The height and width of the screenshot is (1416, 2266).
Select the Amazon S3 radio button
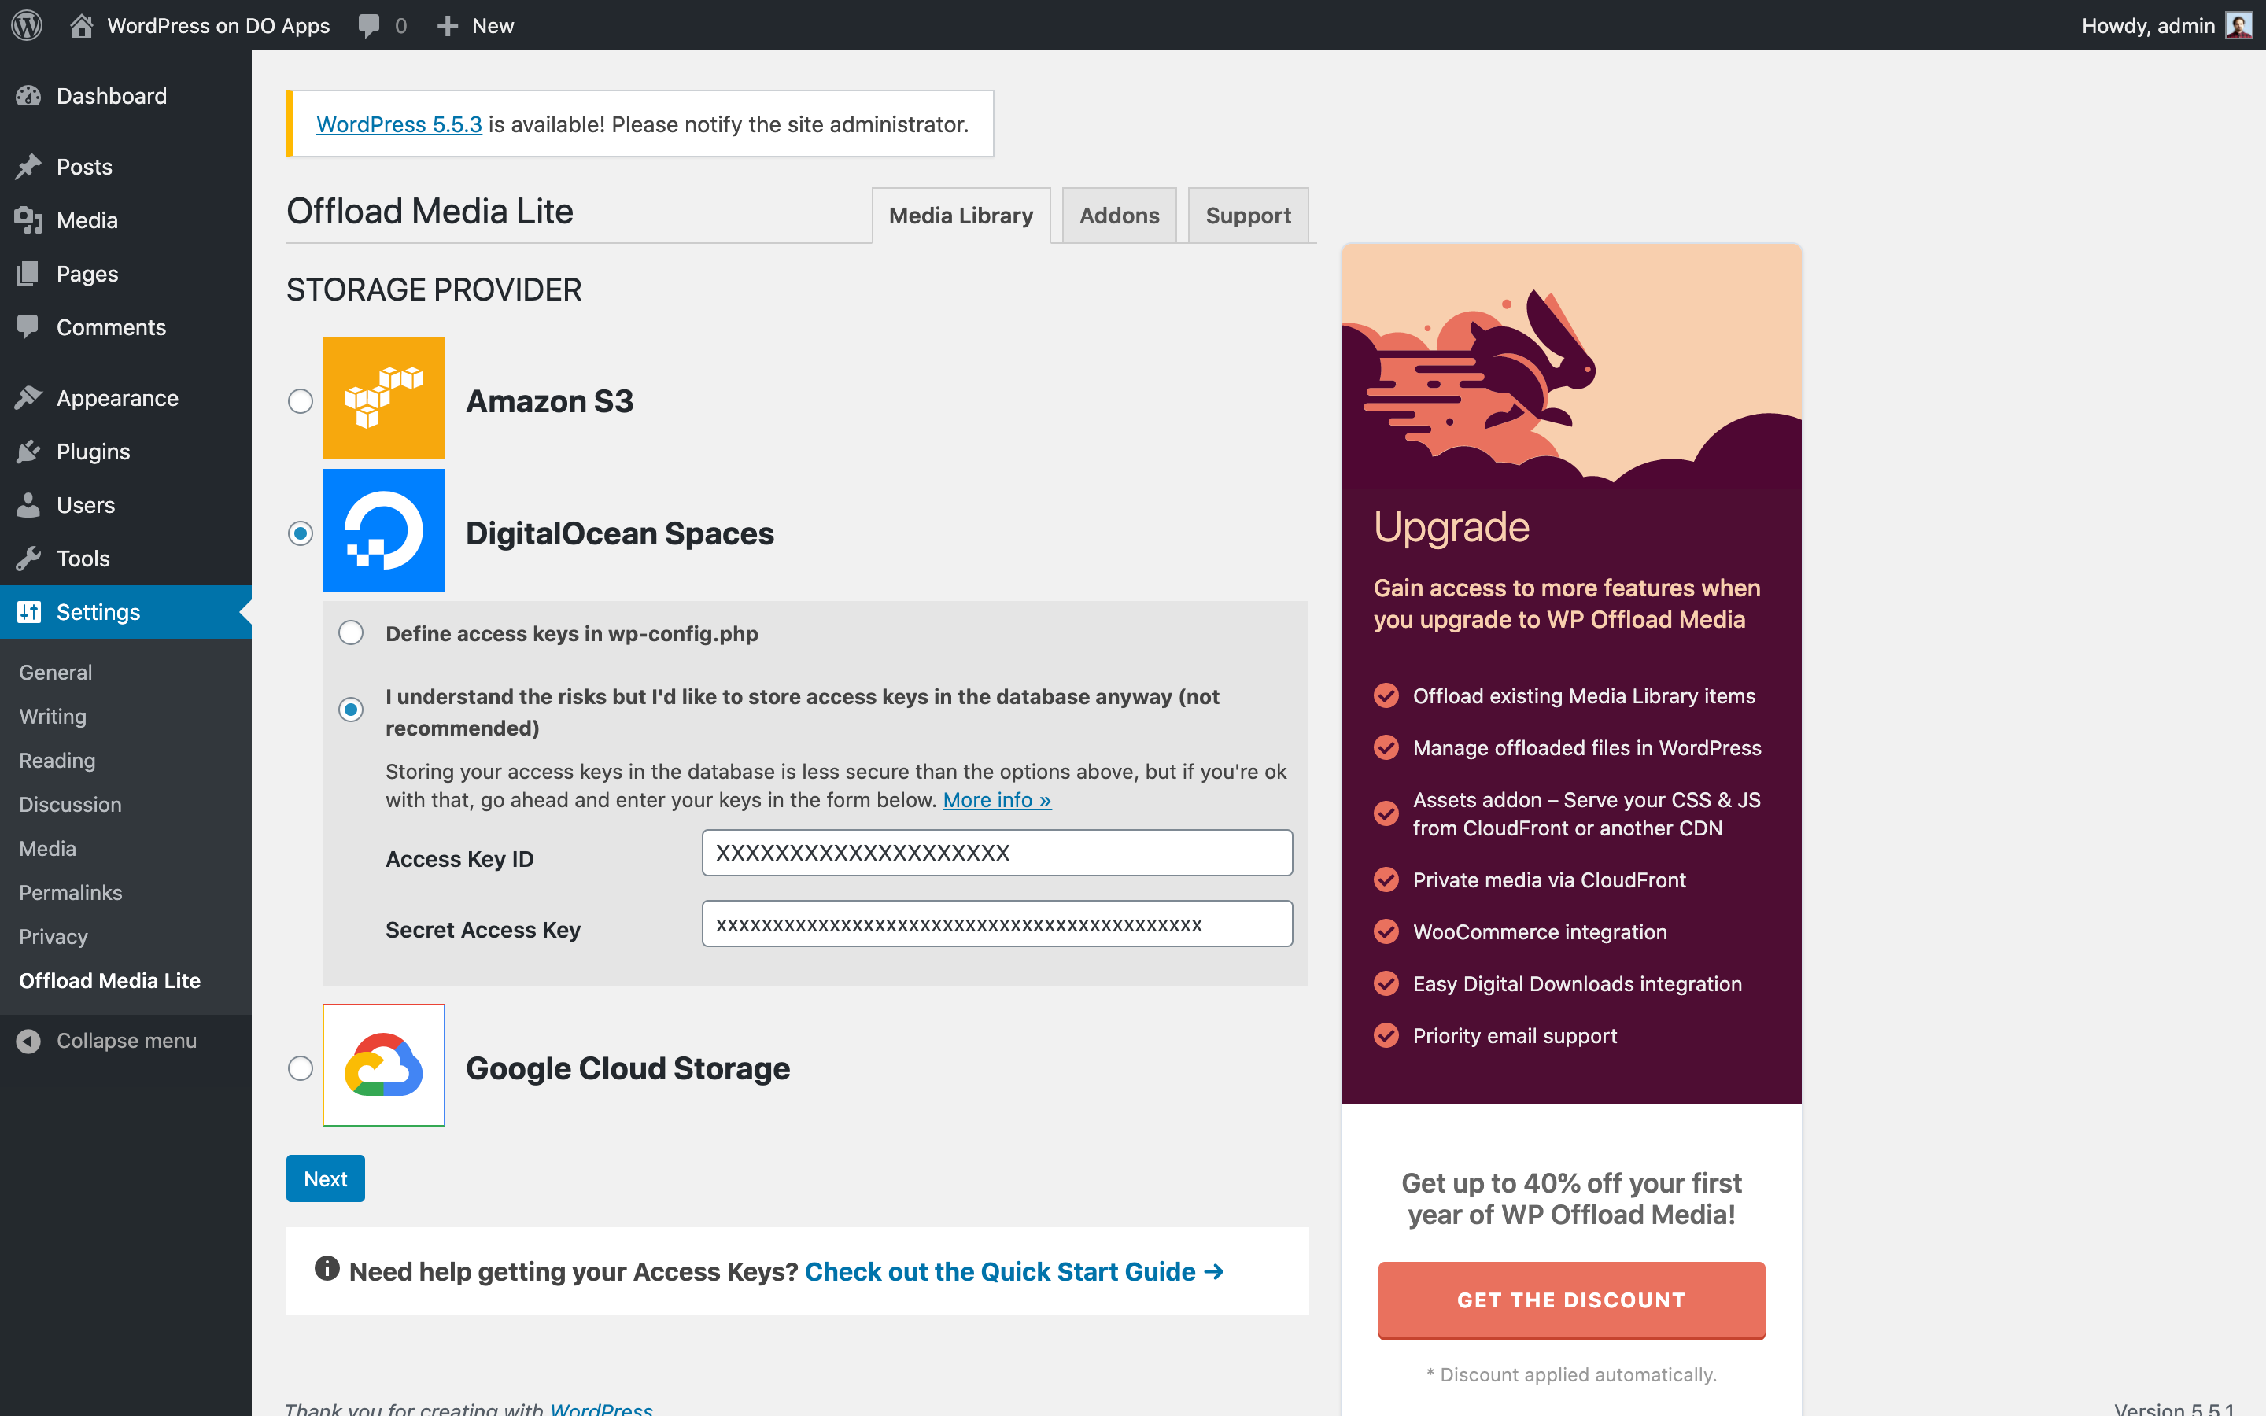301,401
